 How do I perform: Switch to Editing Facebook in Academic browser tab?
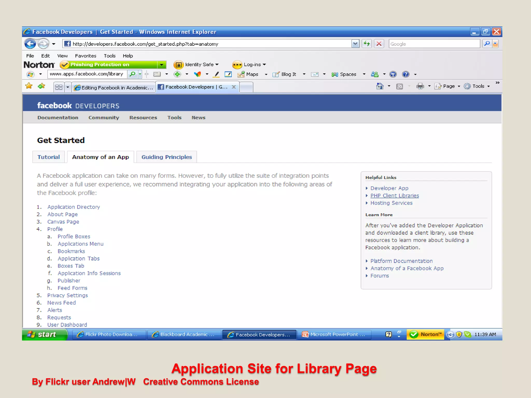[x=114, y=88]
